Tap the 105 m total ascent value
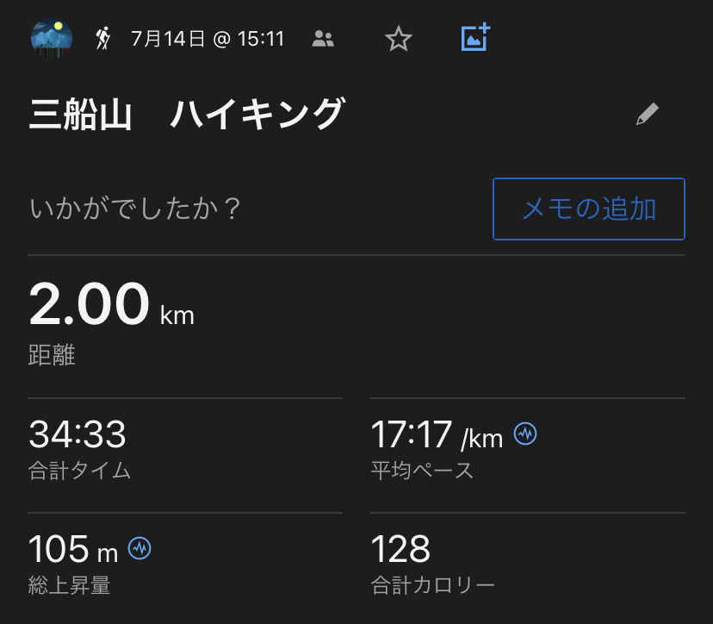Screen dimensions: 713x624 73,548
